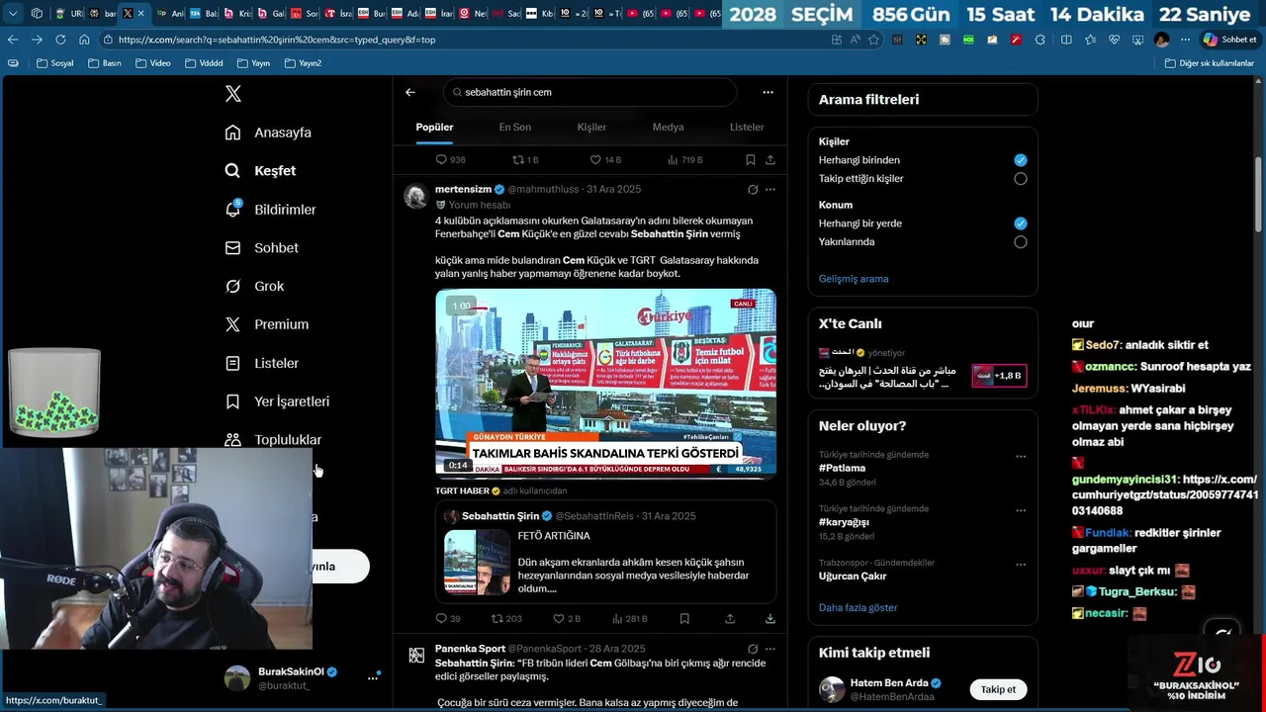Switch to the En Son tab
The image size is (1266, 712).
click(514, 128)
